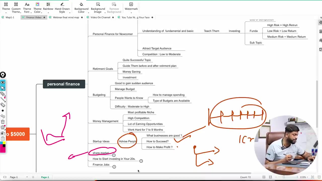Open Custom Theme options

pyautogui.click(x=16, y=8)
